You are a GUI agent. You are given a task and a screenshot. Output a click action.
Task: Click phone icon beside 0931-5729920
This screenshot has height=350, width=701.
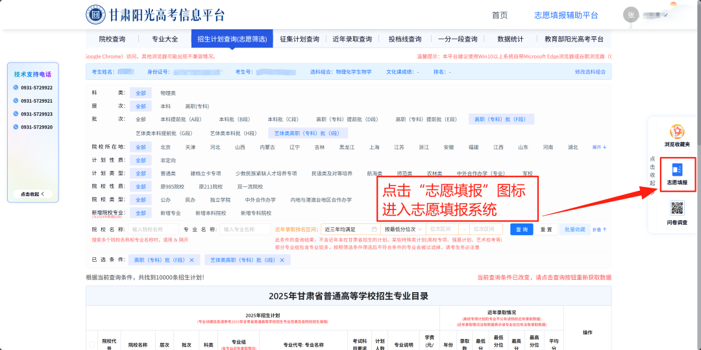tap(16, 127)
